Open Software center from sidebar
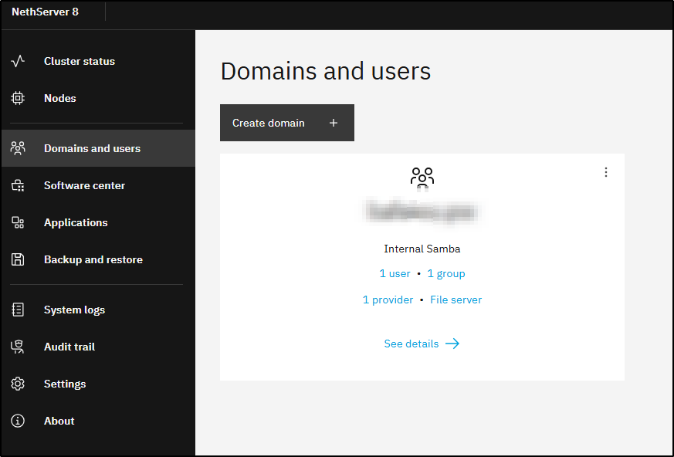Image resolution: width=674 pixels, height=457 pixels. tap(98, 185)
